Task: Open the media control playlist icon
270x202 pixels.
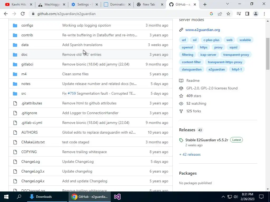Action: (x=239, y=14)
